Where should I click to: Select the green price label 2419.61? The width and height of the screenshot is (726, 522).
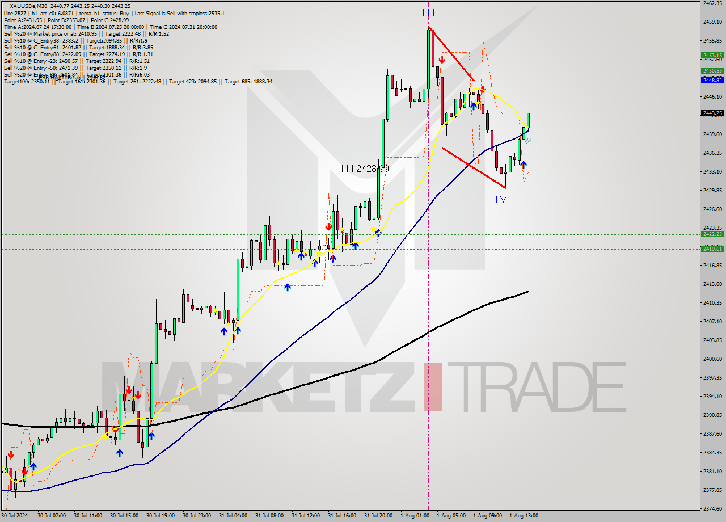[x=712, y=249]
